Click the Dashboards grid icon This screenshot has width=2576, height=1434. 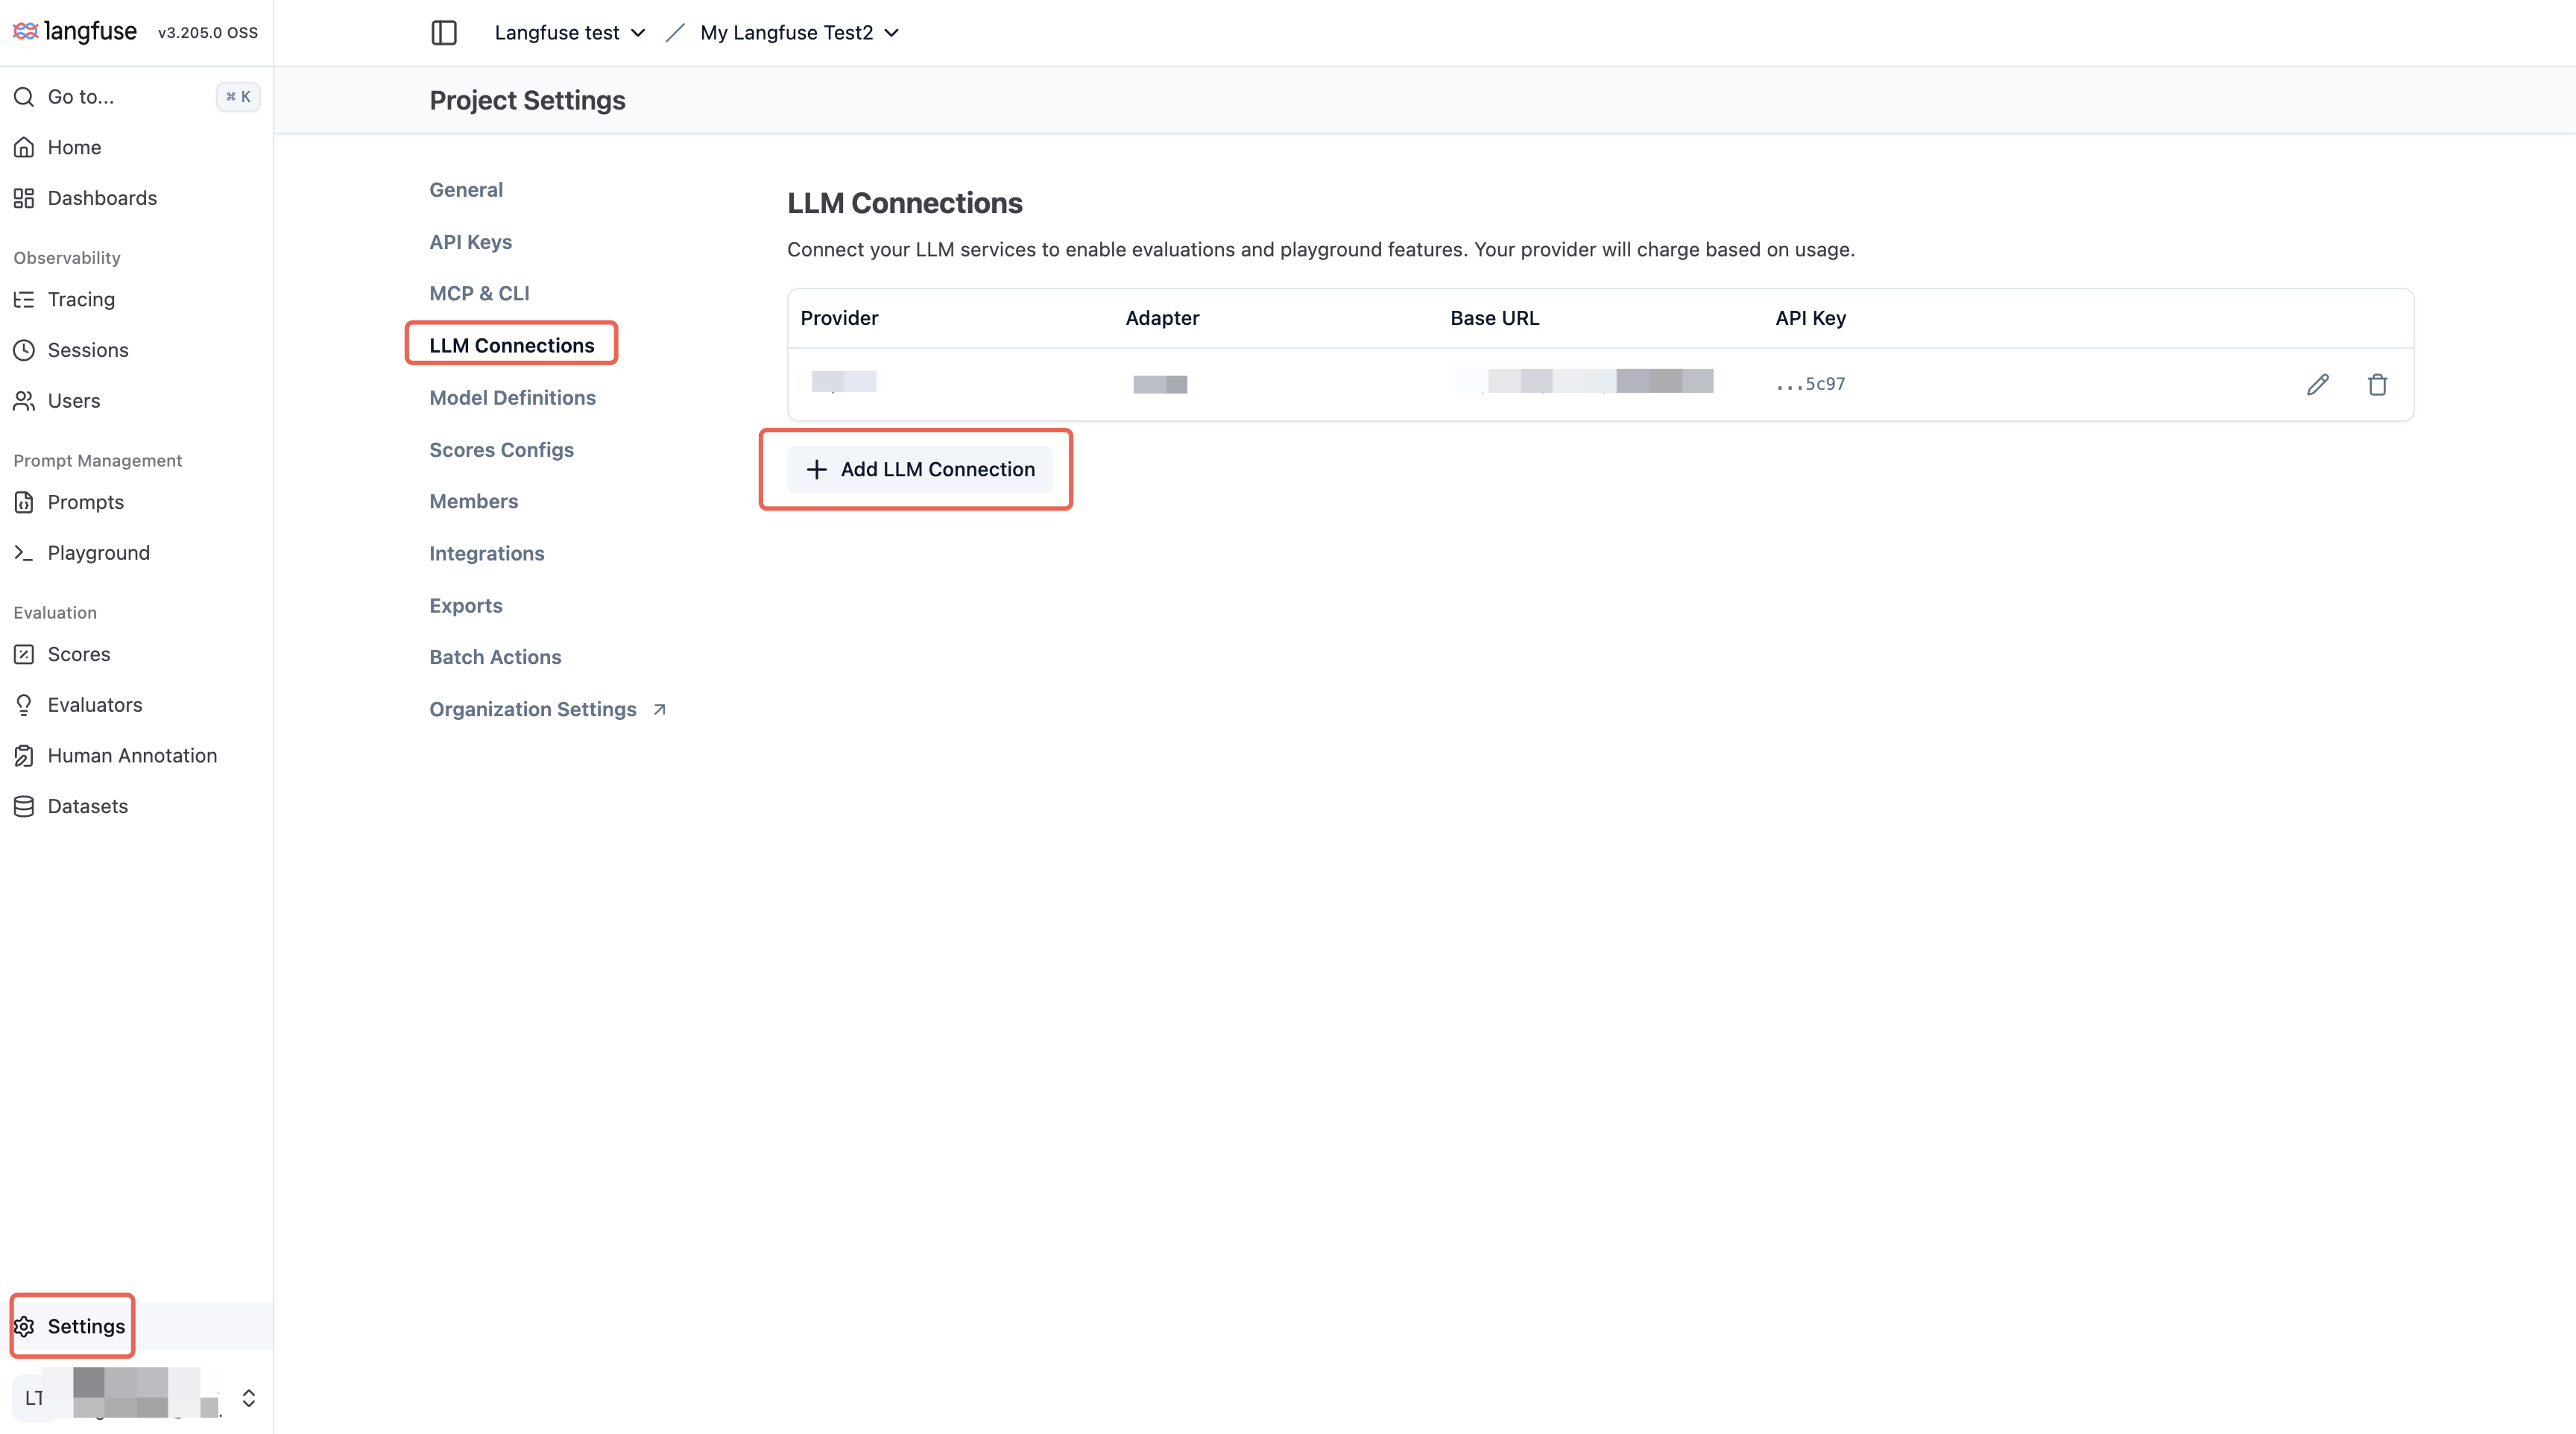click(24, 198)
